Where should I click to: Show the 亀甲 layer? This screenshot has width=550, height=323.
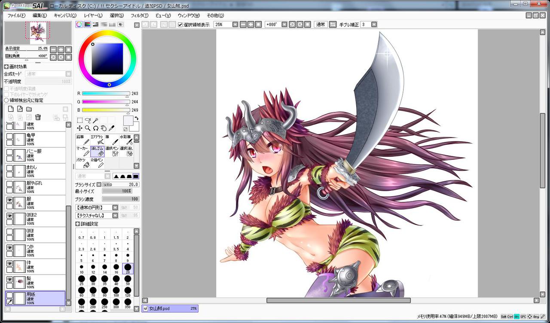click(x=9, y=136)
